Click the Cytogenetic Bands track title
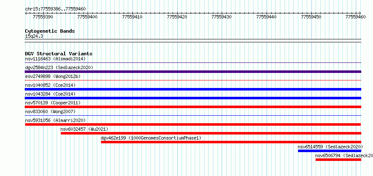The image size is (373, 176). (50, 31)
